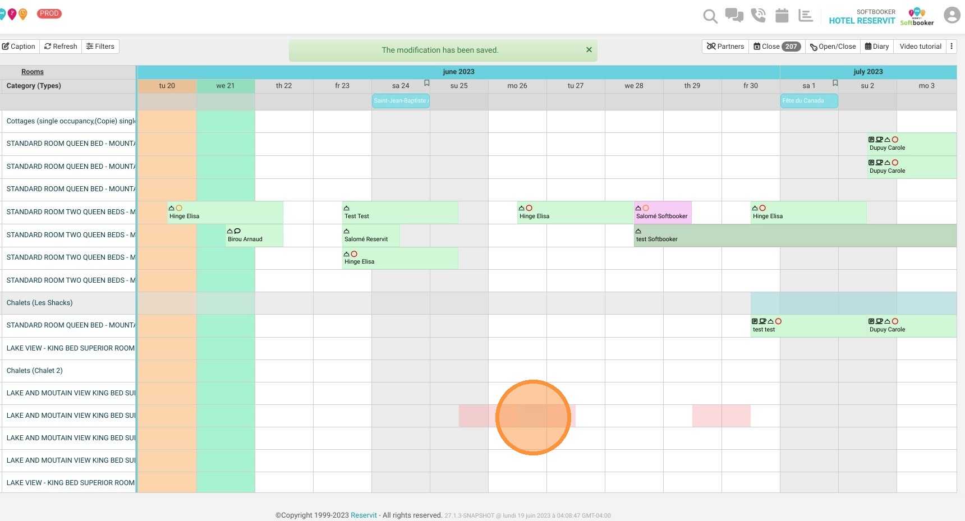
Task: Click red circle icon on test test booking
Action: point(779,321)
